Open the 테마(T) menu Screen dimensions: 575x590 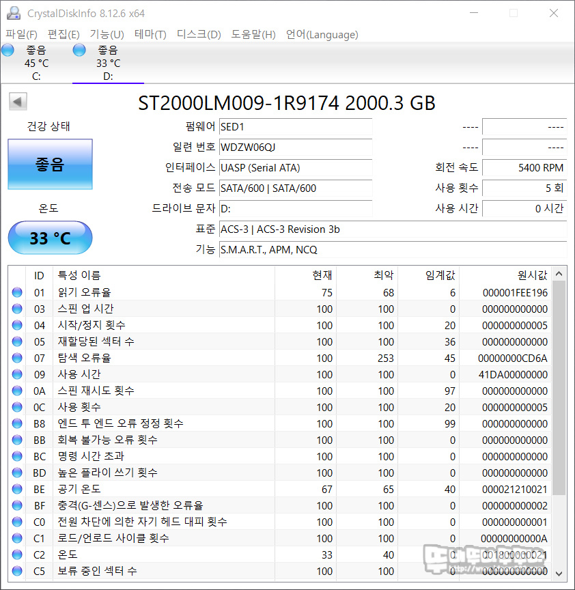(150, 35)
